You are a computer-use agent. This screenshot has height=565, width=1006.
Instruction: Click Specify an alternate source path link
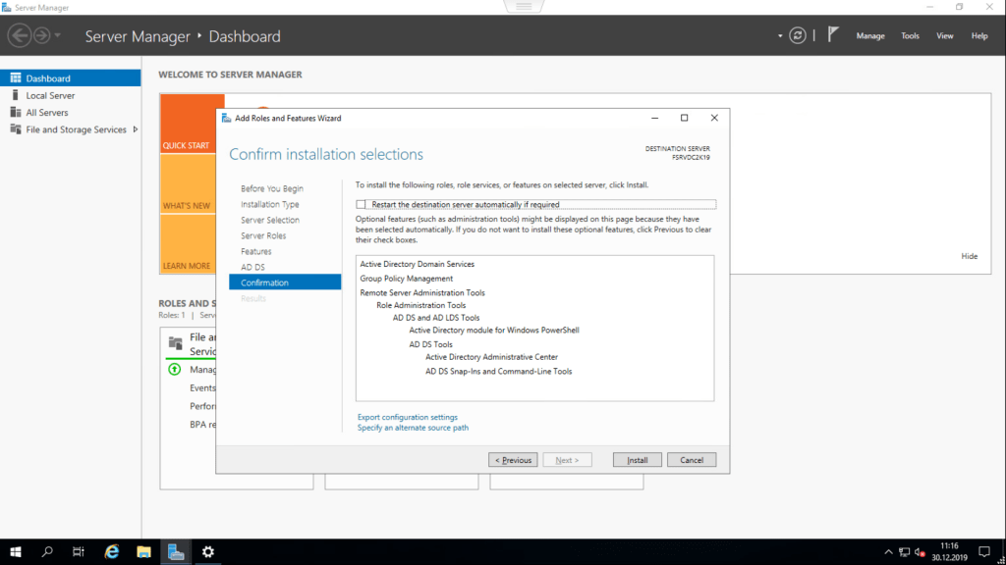(x=413, y=428)
